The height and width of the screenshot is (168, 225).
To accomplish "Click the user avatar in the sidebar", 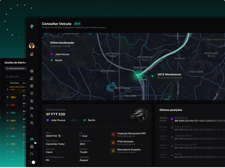I will [x=32, y=46].
